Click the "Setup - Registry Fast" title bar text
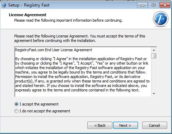The height and width of the screenshot is (134, 172). [x=29, y=5]
